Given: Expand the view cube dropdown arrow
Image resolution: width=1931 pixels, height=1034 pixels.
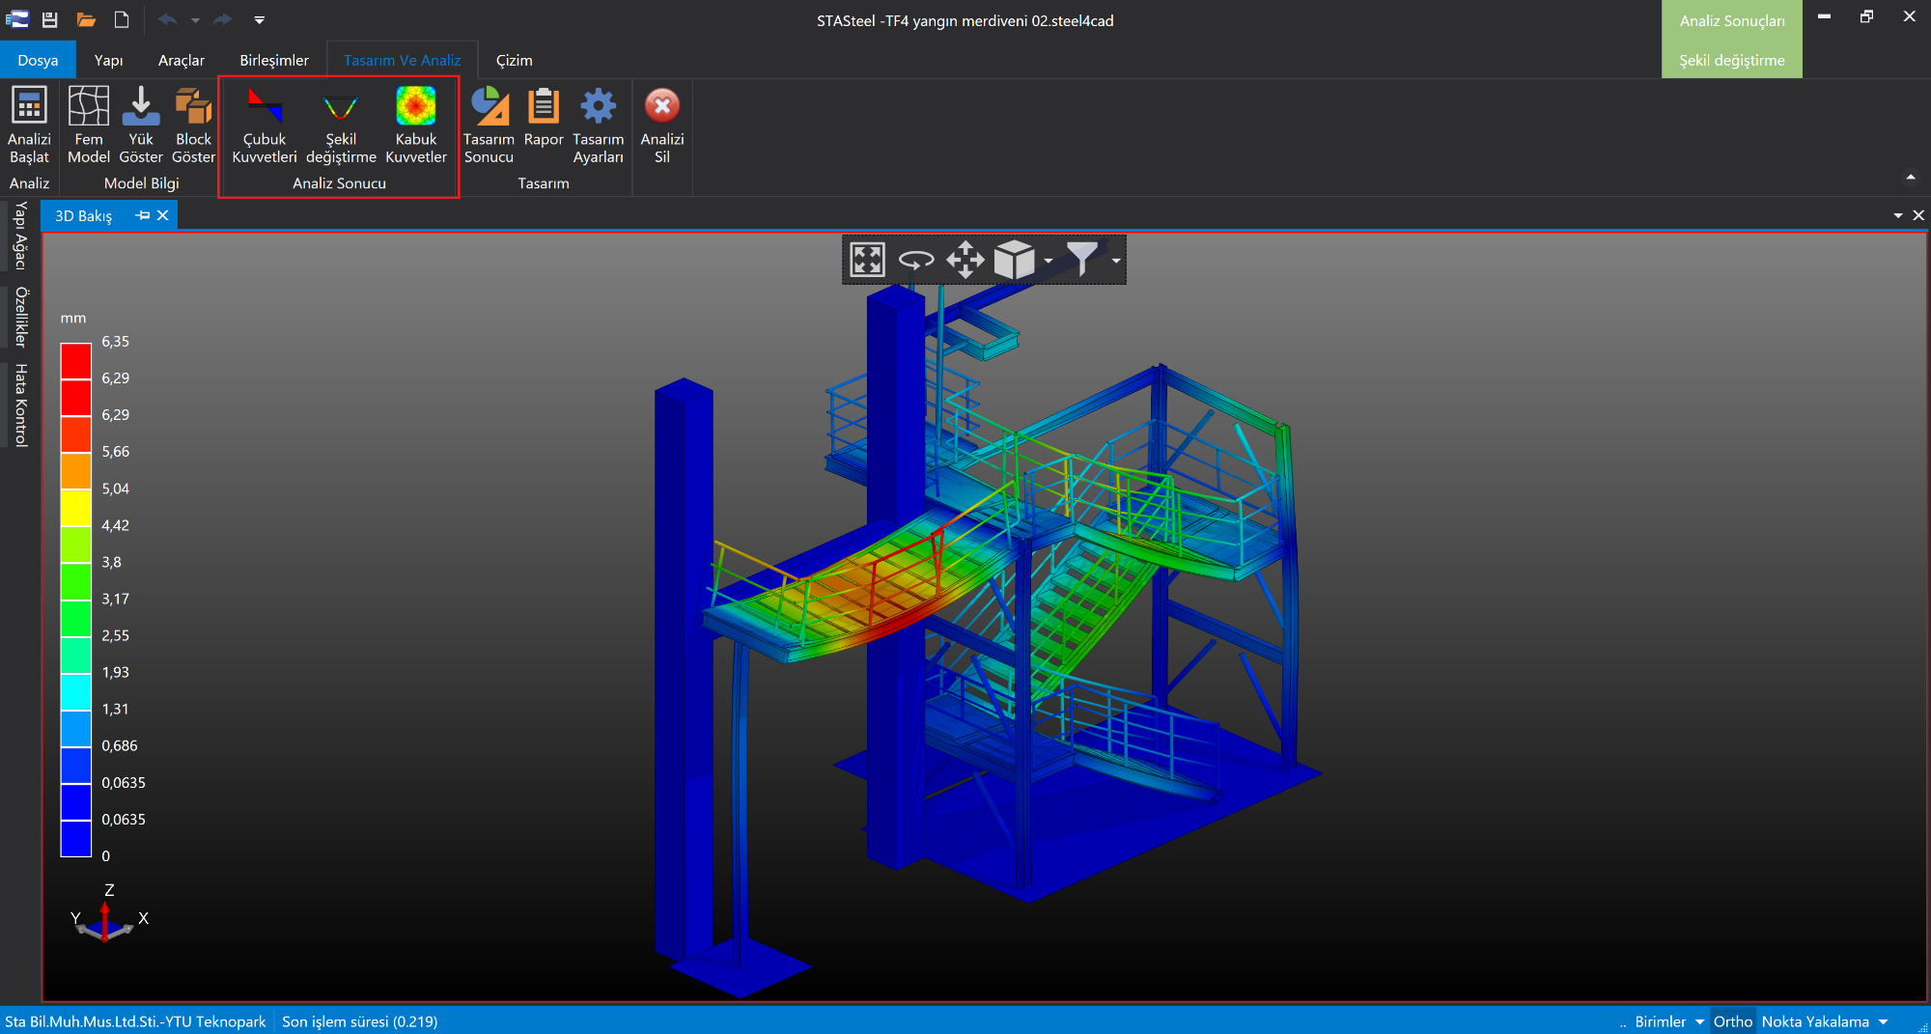Looking at the screenshot, I should click(1048, 261).
